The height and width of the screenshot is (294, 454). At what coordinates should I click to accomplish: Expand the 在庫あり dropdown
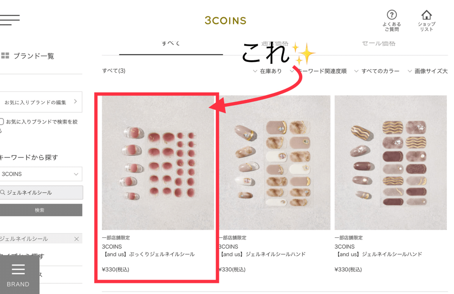pos(267,71)
